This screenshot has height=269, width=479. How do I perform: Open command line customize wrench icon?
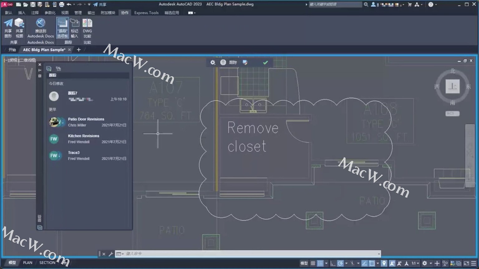pyautogui.click(x=111, y=254)
